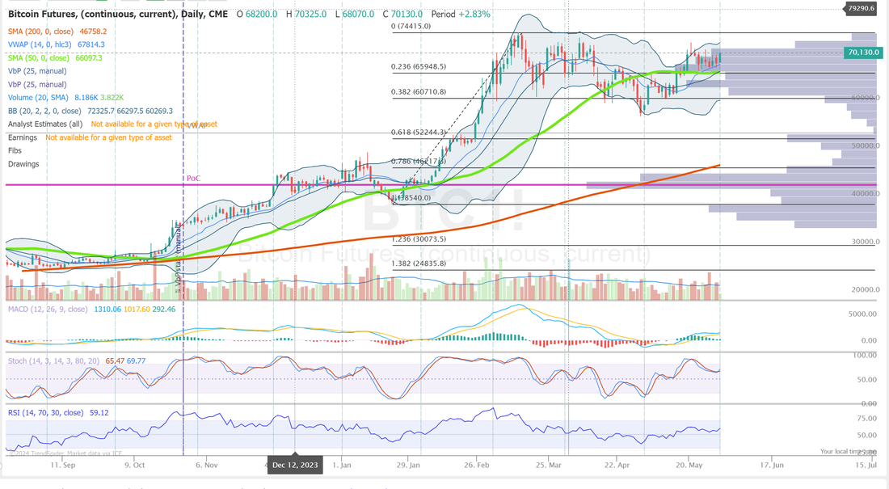Click the SMA 200 value 46758.2
The image size is (889, 489).
pos(93,32)
